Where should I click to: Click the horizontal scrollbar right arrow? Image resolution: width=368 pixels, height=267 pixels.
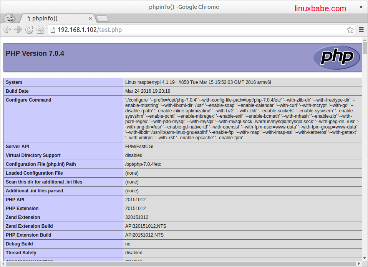point(359,264)
